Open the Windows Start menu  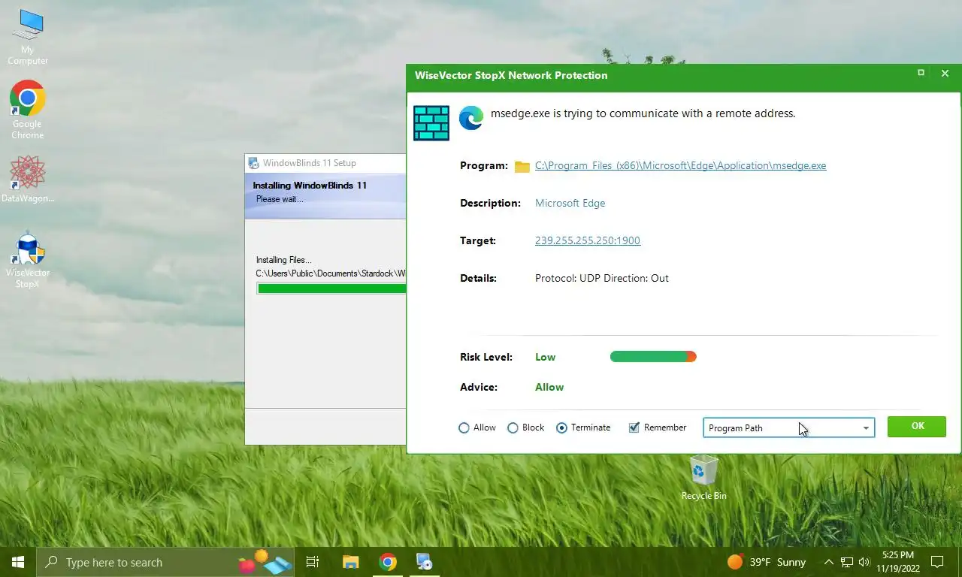(x=18, y=562)
